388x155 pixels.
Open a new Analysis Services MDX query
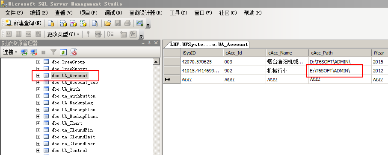63,23
